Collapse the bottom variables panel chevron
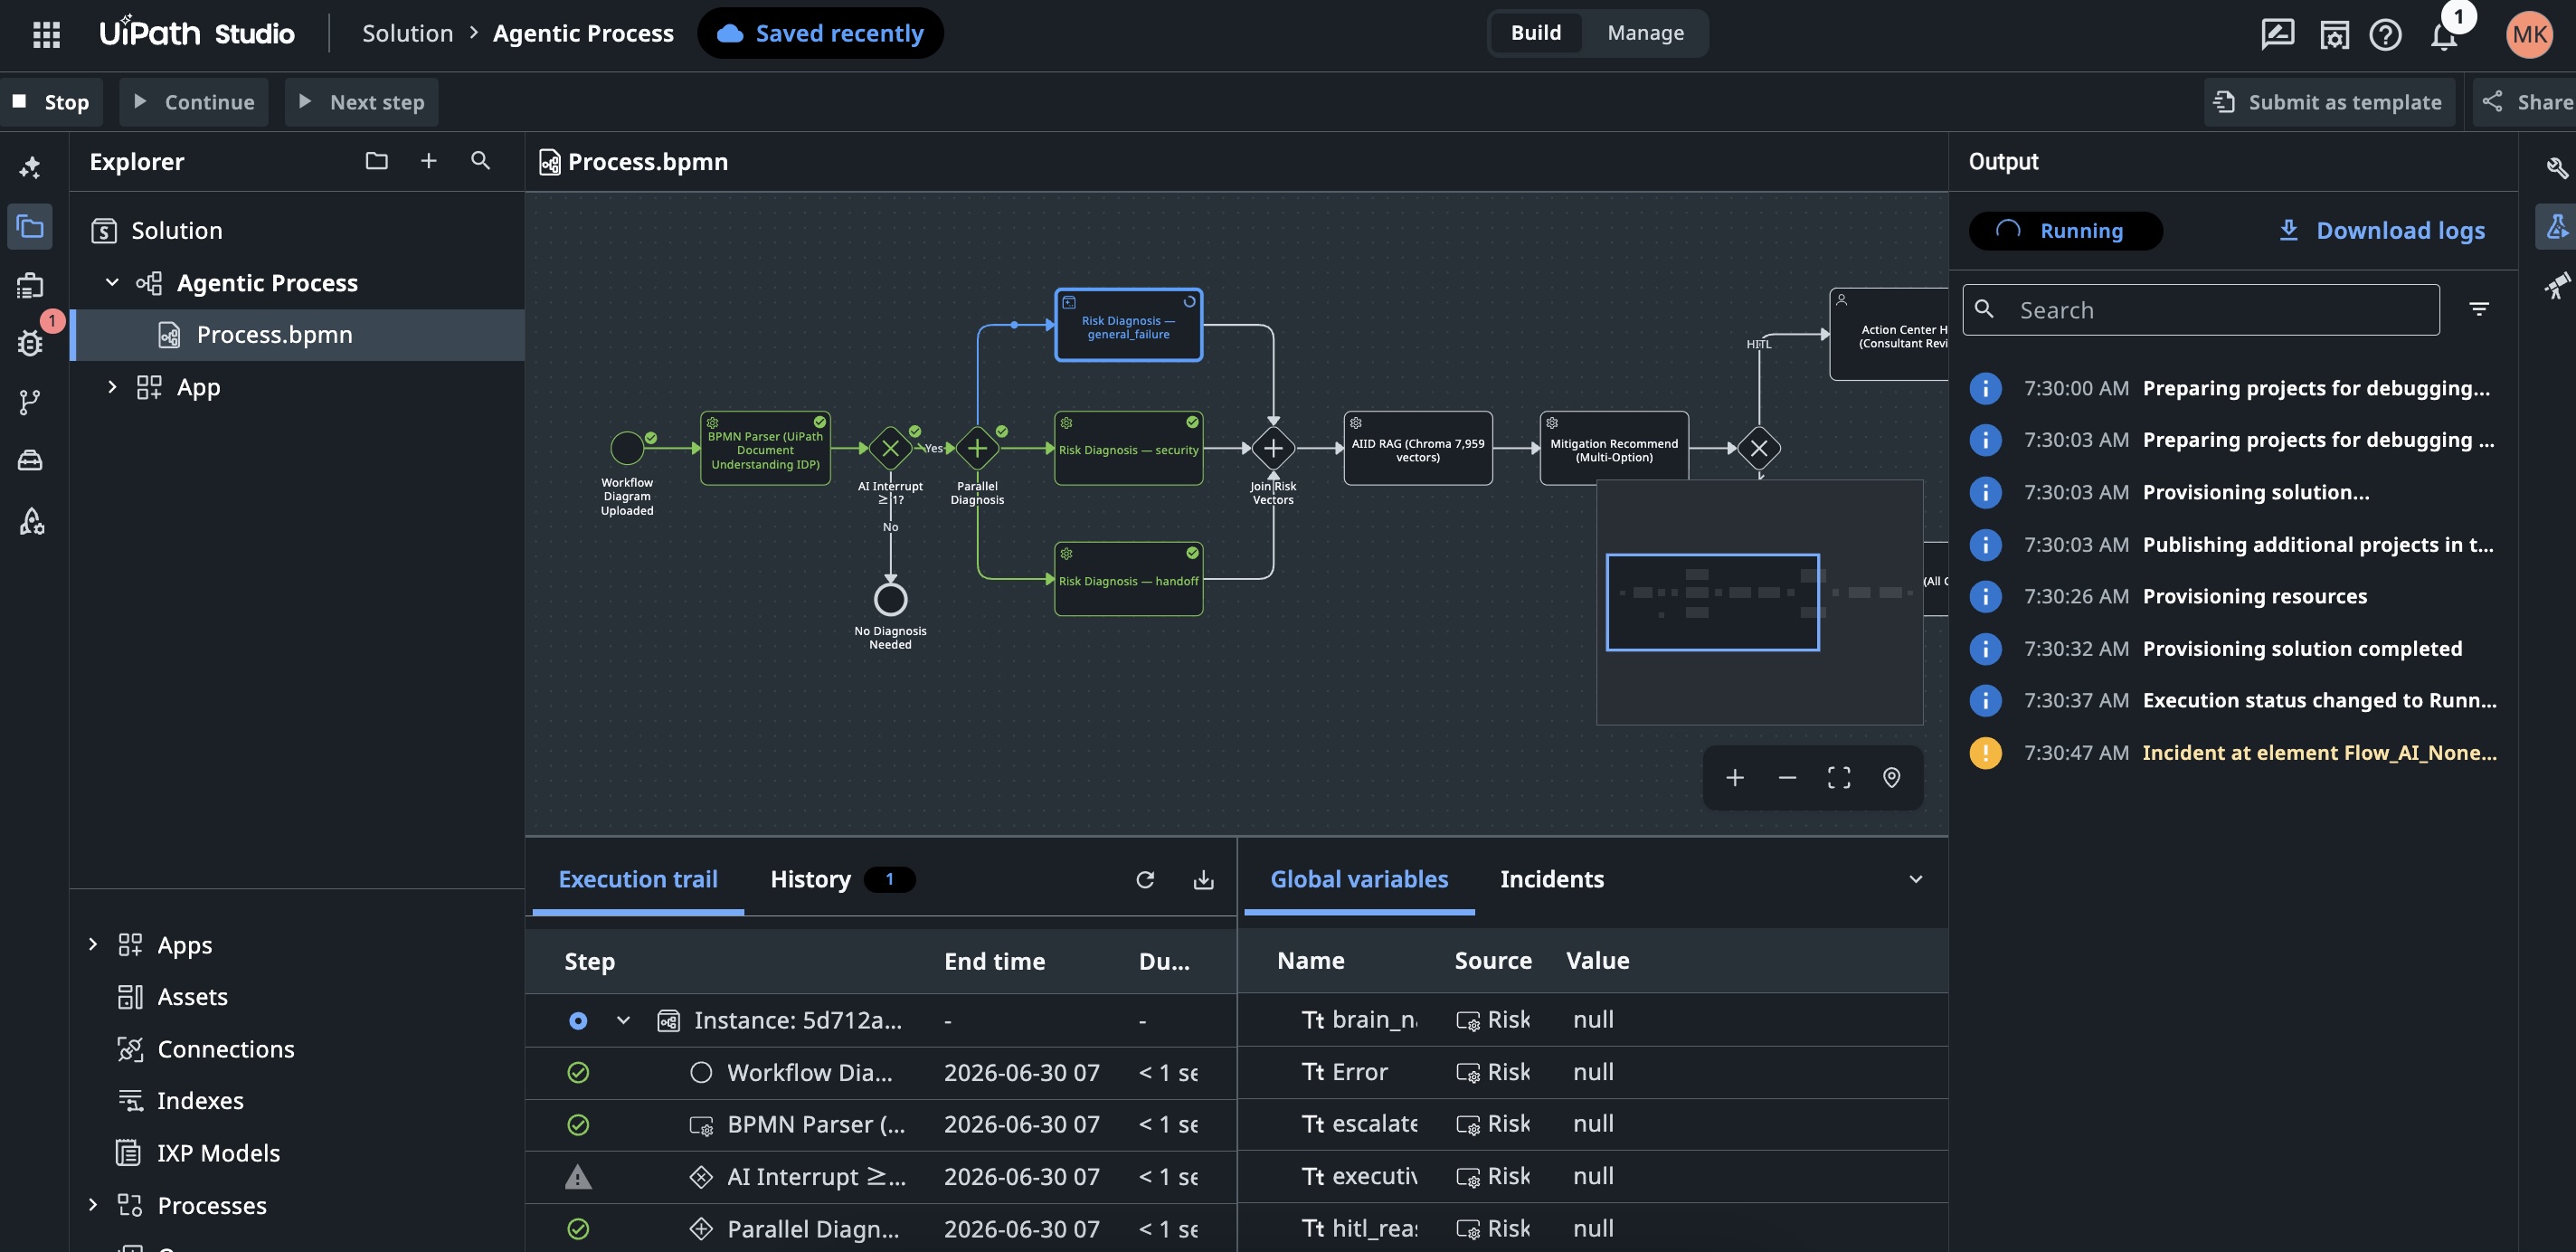The height and width of the screenshot is (1252, 2576). (1915, 879)
